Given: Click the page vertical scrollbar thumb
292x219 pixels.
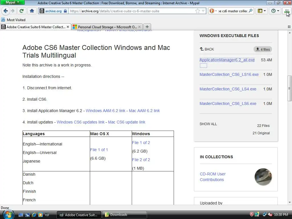Looking at the screenshot, I should tap(289, 88).
